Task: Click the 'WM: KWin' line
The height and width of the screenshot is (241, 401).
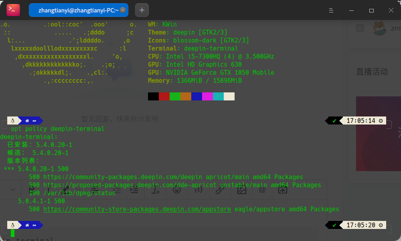Action: point(162,25)
